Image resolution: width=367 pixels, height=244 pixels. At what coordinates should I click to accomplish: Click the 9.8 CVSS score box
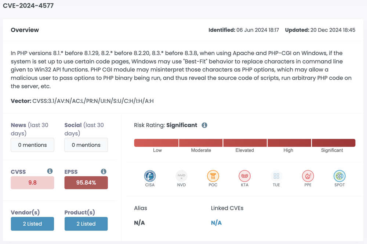[32, 183]
